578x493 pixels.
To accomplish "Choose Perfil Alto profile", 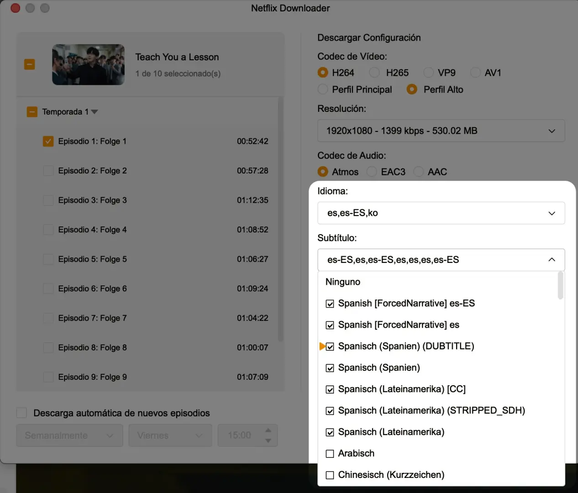I will (412, 89).
